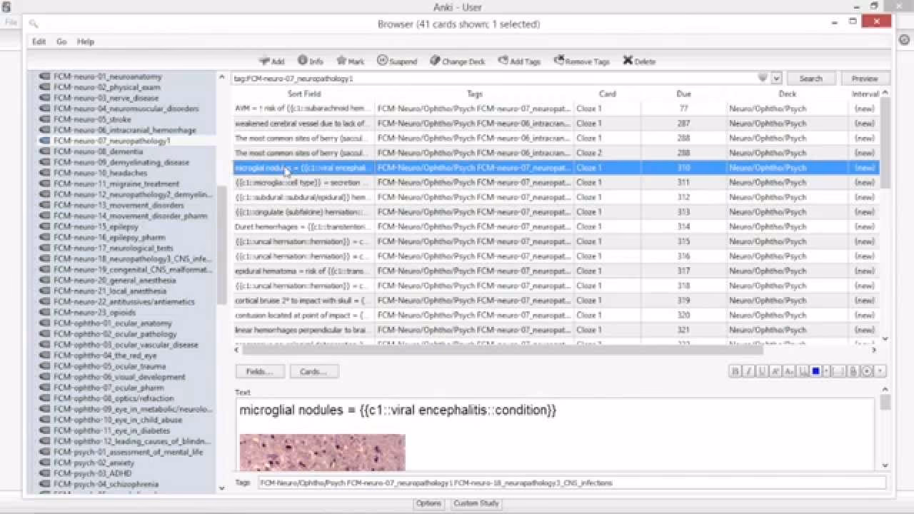The image size is (914, 514).
Task: Toggle underline formatting in editor
Action: [762, 371]
